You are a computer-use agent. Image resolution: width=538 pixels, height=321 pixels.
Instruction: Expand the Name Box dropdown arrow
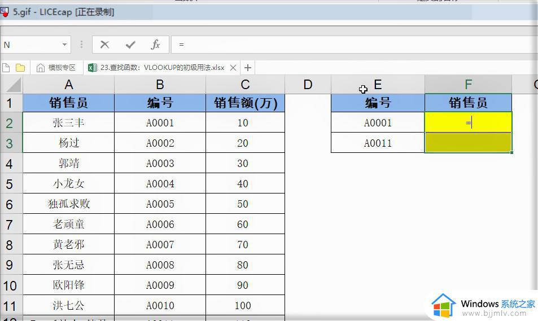64,45
